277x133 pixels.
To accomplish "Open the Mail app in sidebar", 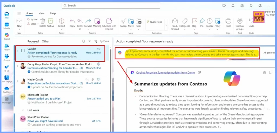I will point(7,15).
